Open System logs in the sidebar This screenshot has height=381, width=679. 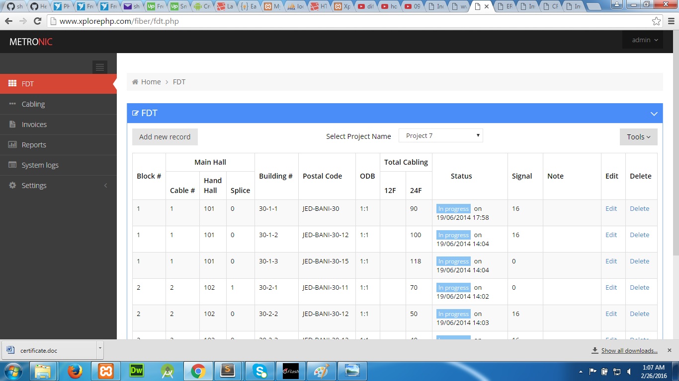tap(40, 165)
